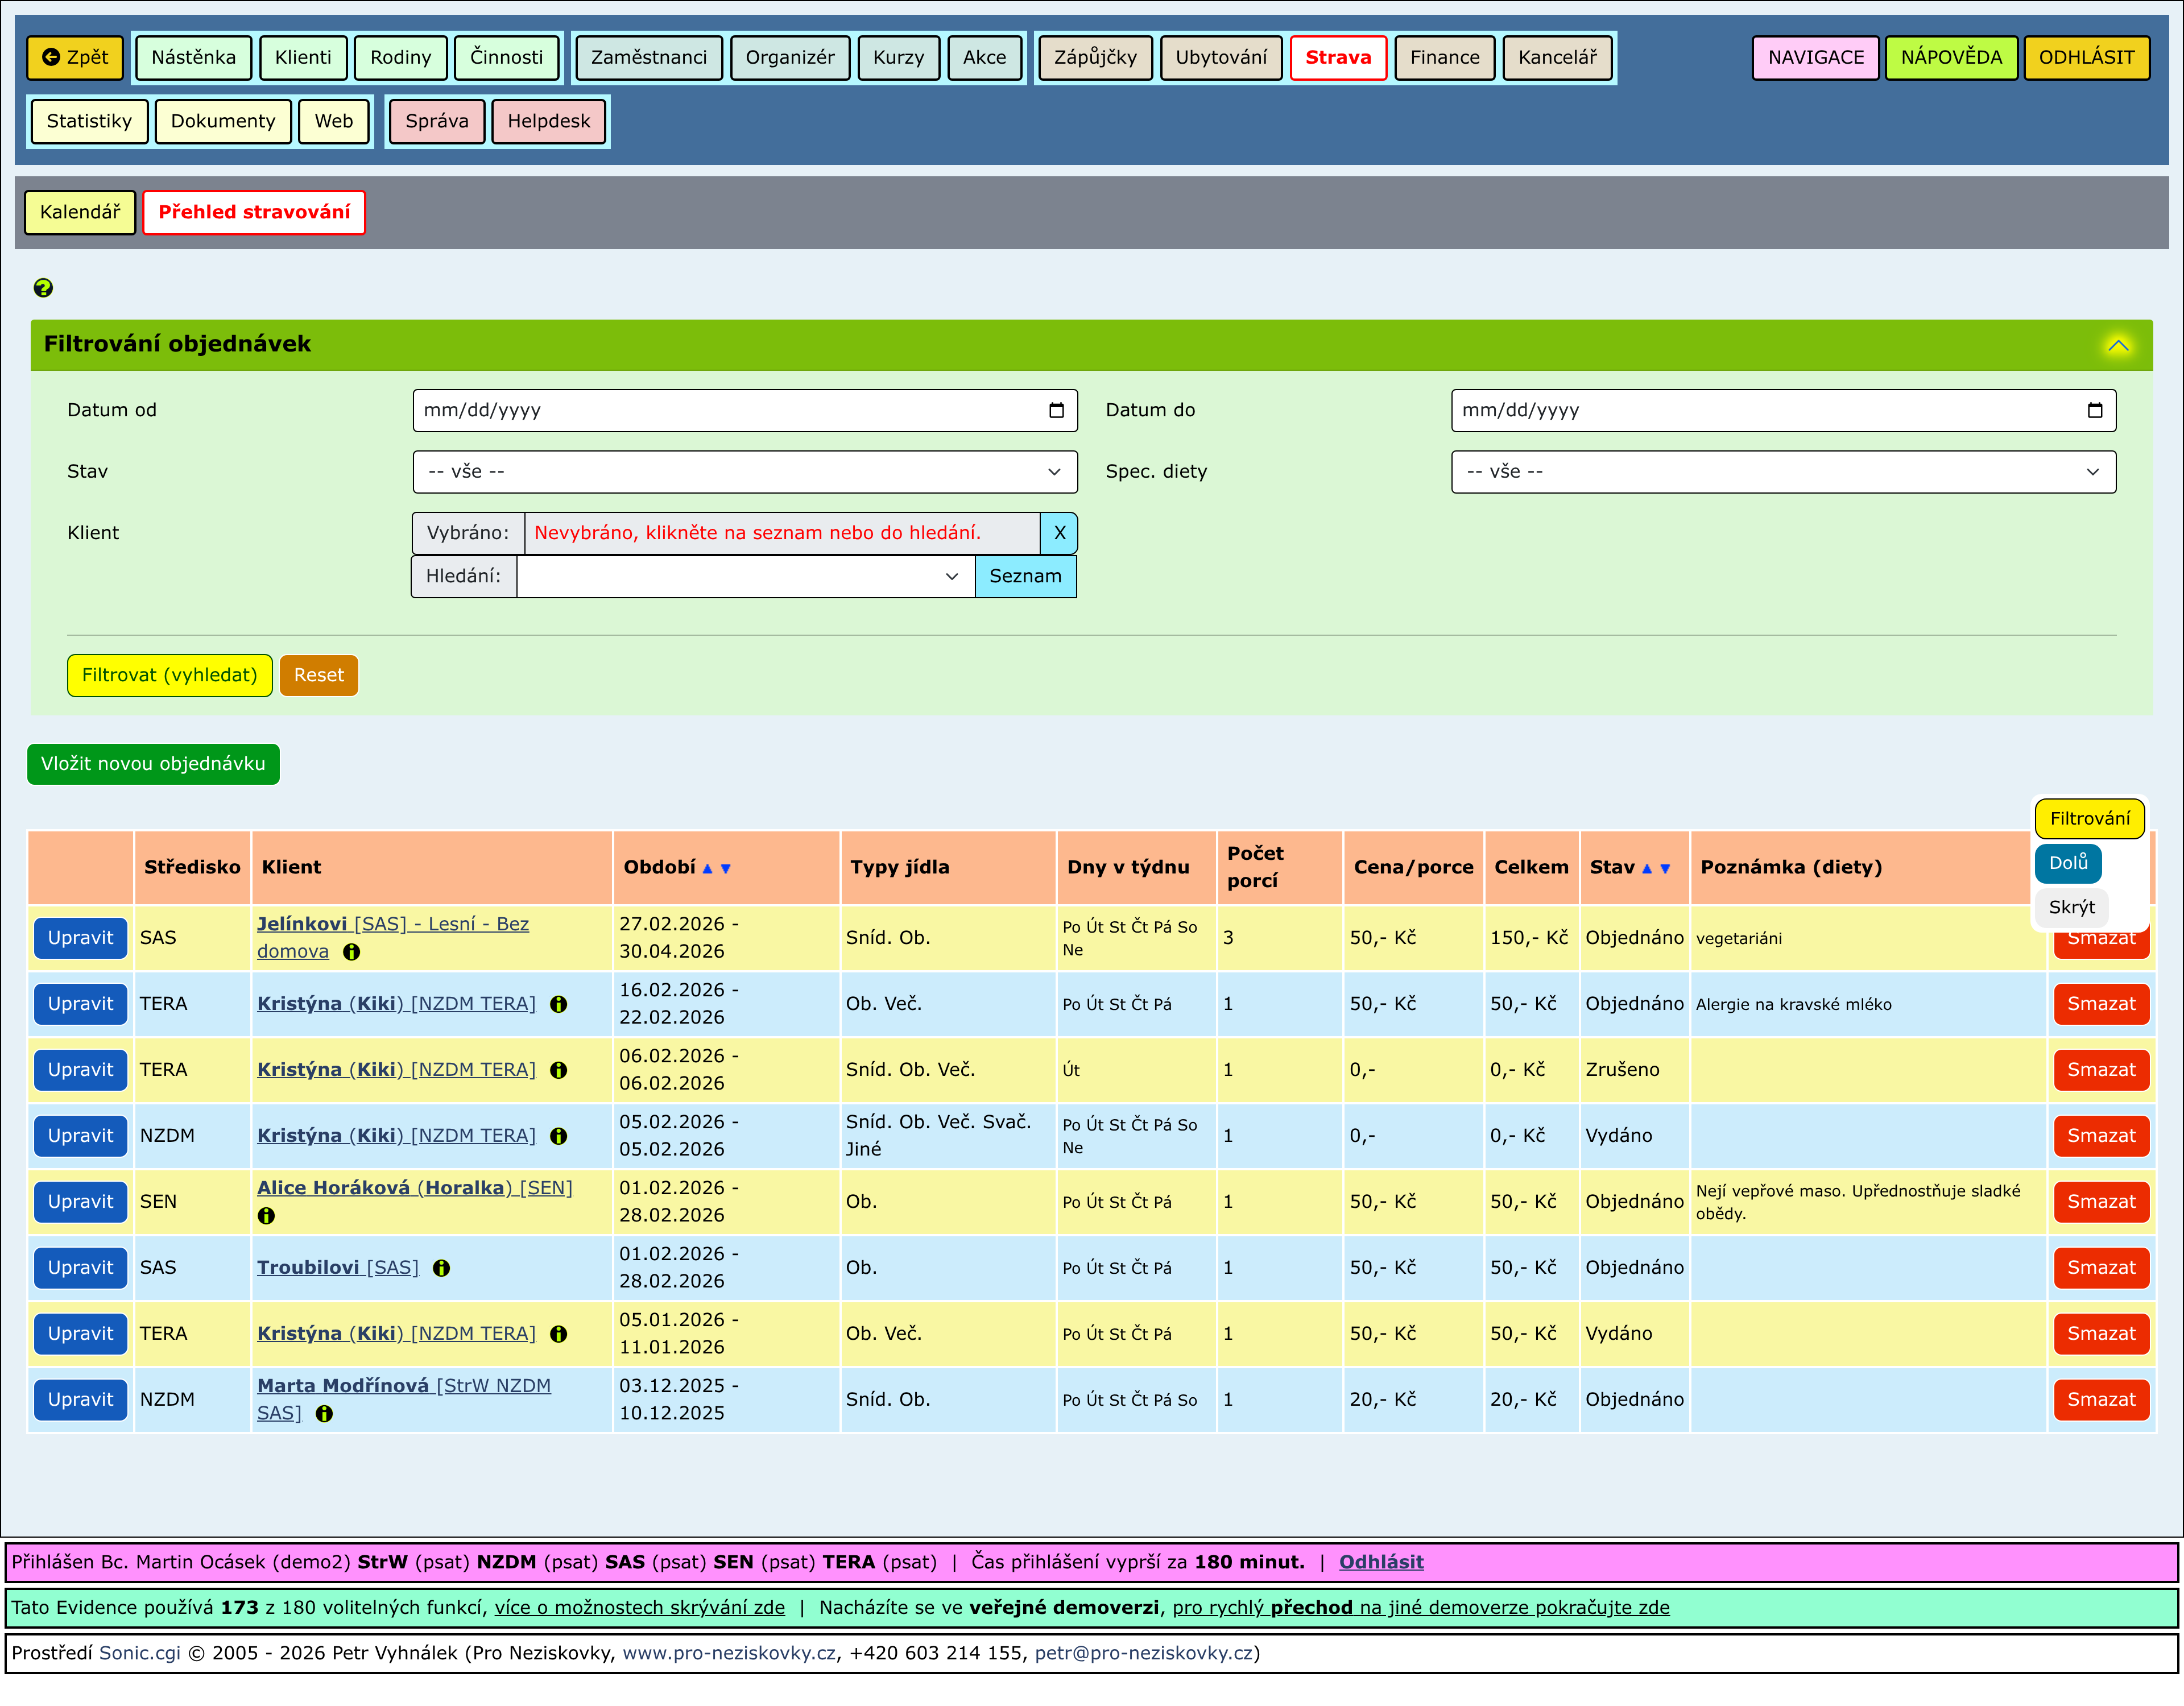Click info icon under Alice Horáková
Viewport: 2184px width, 1706px height.
(x=266, y=1216)
